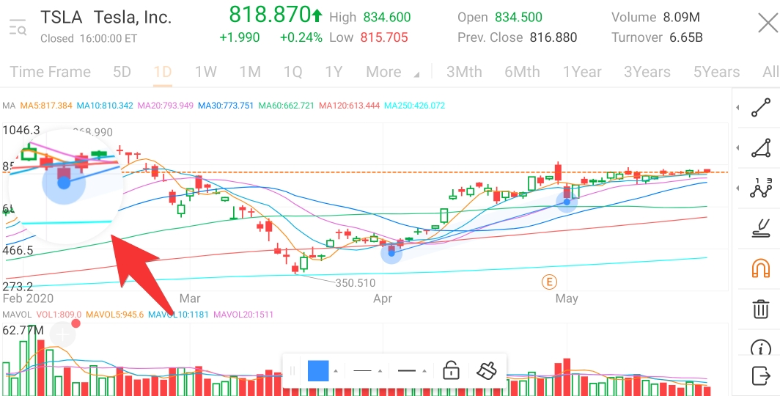Click the MA60:662.721 indicator label
This screenshot has width=780, height=396.
tap(286, 106)
